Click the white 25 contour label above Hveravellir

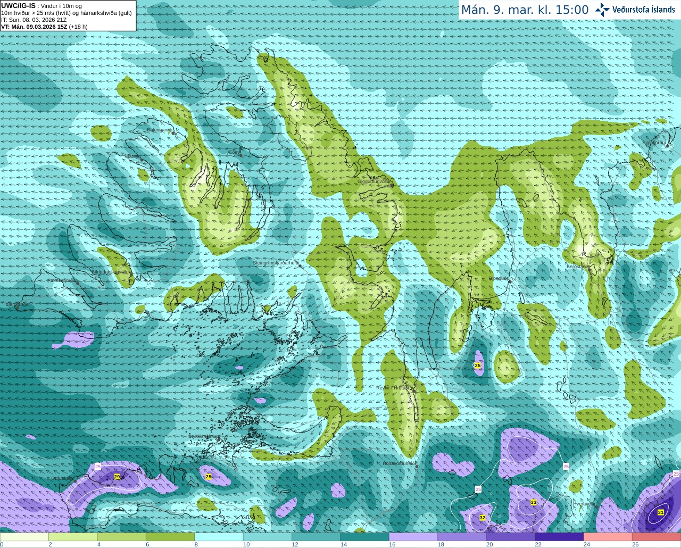[566, 466]
